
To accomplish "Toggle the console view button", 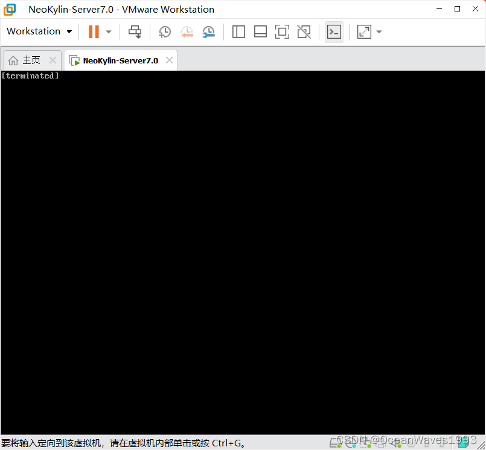I will pos(334,31).
